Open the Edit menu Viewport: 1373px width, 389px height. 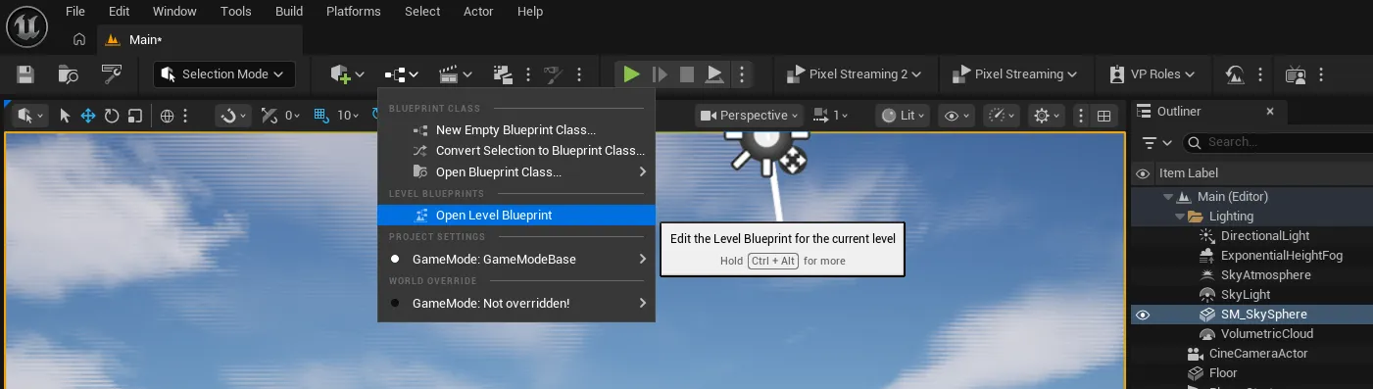(120, 11)
